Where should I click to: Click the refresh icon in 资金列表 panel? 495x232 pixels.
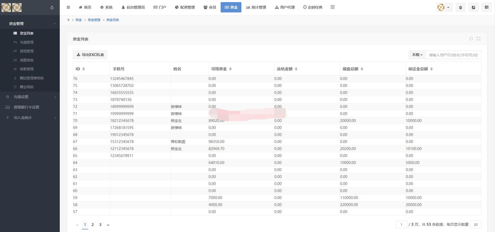click(x=471, y=39)
